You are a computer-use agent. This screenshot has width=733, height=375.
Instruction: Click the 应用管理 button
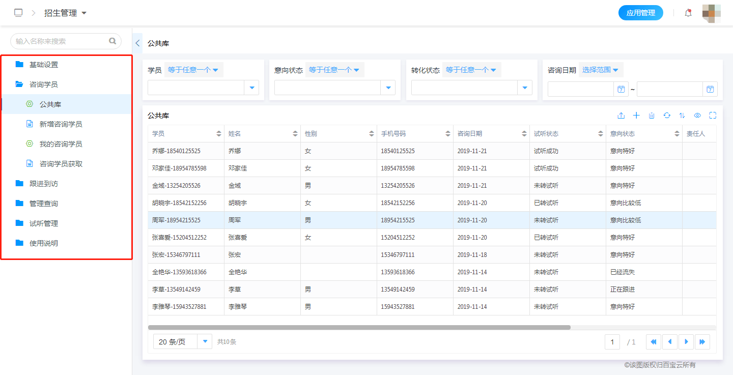click(641, 13)
